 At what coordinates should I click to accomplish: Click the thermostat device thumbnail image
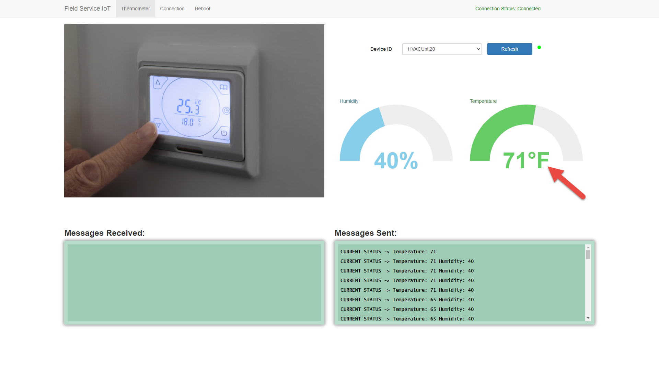[x=194, y=111]
